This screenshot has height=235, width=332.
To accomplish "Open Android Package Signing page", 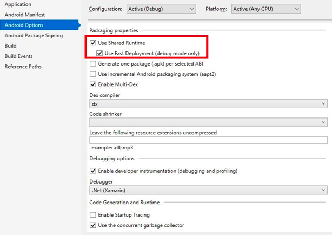I will [34, 35].
